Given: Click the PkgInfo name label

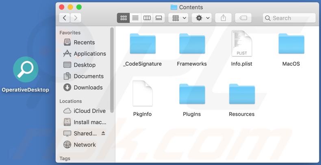Looking at the screenshot, I should tap(143, 114).
